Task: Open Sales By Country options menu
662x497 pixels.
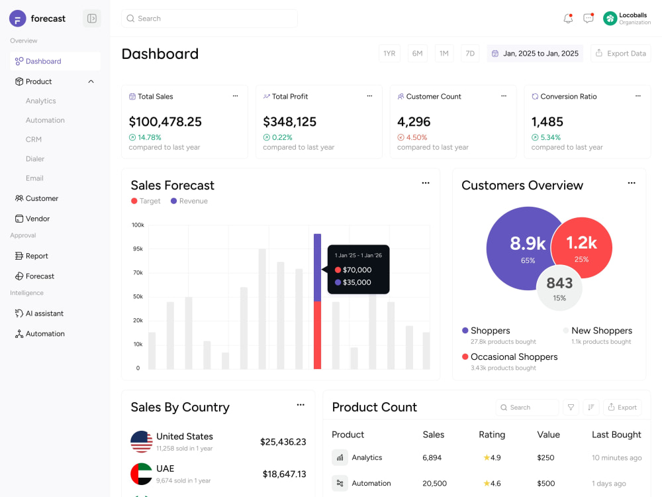Action: tap(301, 405)
